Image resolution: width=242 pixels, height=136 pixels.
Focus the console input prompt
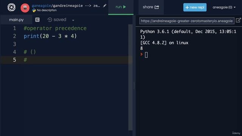pos(146,55)
